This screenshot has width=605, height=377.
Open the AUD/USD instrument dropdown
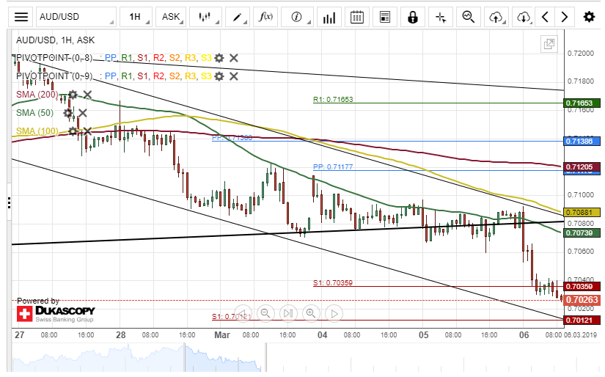tap(76, 16)
